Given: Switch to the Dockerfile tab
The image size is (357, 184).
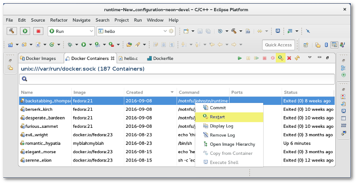Looking at the screenshot, I should (x=160, y=58).
